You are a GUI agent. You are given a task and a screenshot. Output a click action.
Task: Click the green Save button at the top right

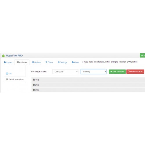[x=142, y=55]
